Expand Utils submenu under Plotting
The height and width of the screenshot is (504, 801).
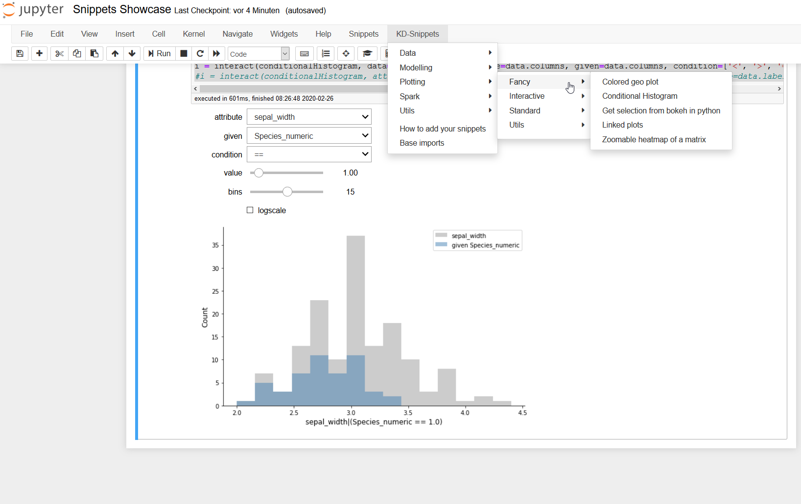[x=544, y=125]
